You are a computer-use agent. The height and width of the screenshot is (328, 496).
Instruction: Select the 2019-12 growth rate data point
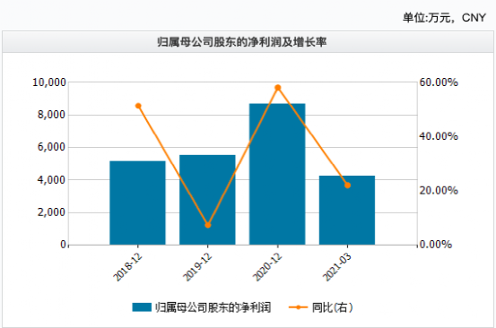208,225
